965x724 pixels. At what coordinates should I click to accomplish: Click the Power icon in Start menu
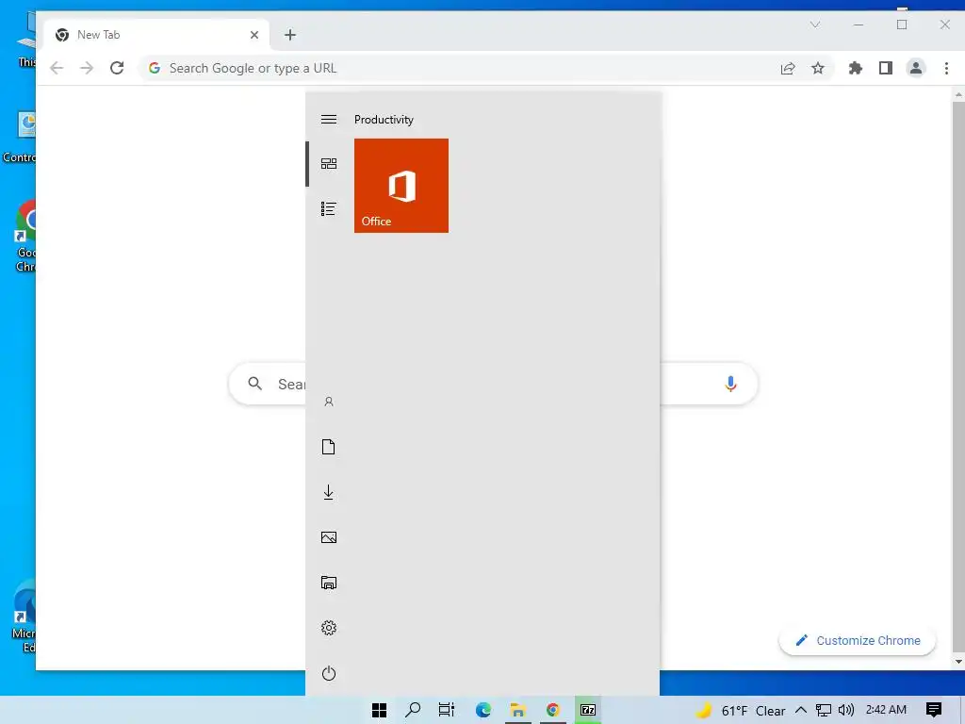coord(329,673)
